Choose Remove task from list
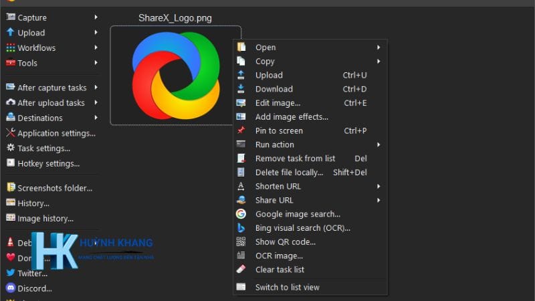 [x=310, y=159]
